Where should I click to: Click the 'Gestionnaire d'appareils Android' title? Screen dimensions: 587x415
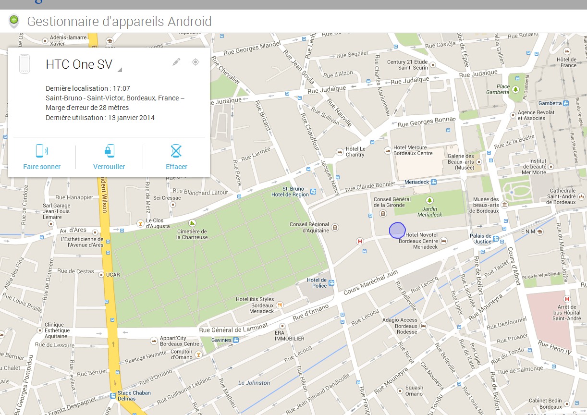[x=119, y=21]
